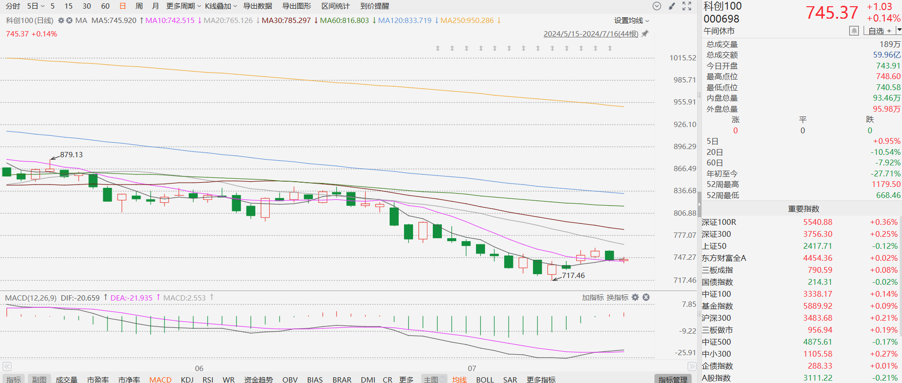902x383 pixels.
Task: Switch to 日 daily K-line
Action: point(123,6)
